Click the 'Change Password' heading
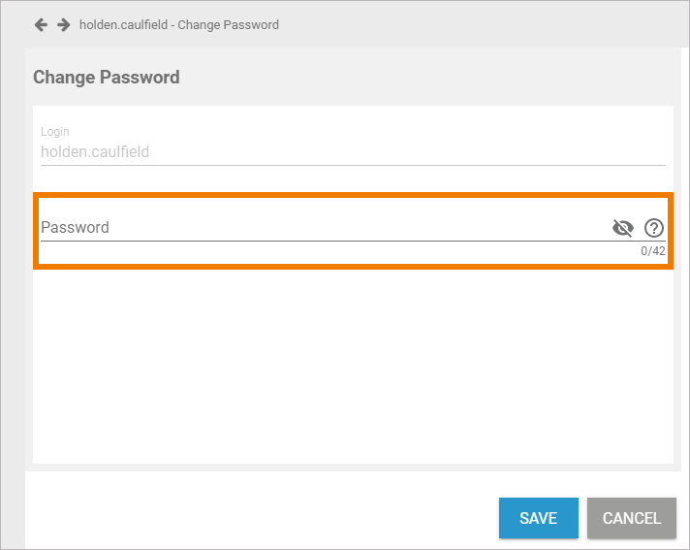Screen dimensions: 690x550 (x=107, y=78)
